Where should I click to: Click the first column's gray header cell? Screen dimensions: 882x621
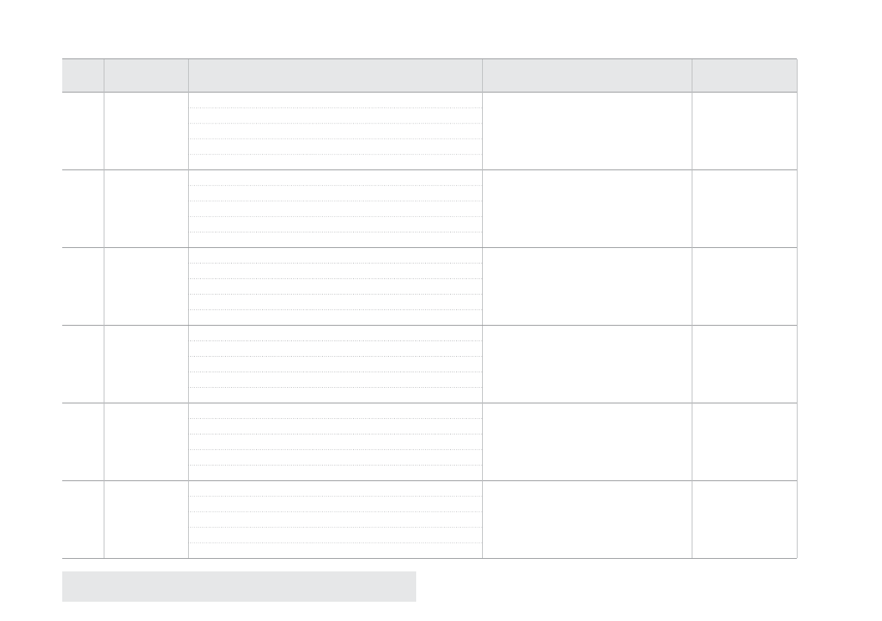click(x=83, y=75)
